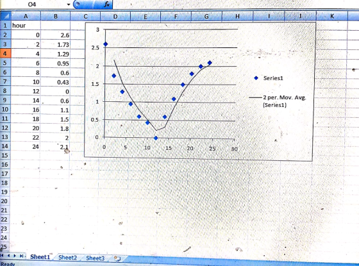
Task: Select the Series1 legend entry in the chart
Action: click(269, 78)
